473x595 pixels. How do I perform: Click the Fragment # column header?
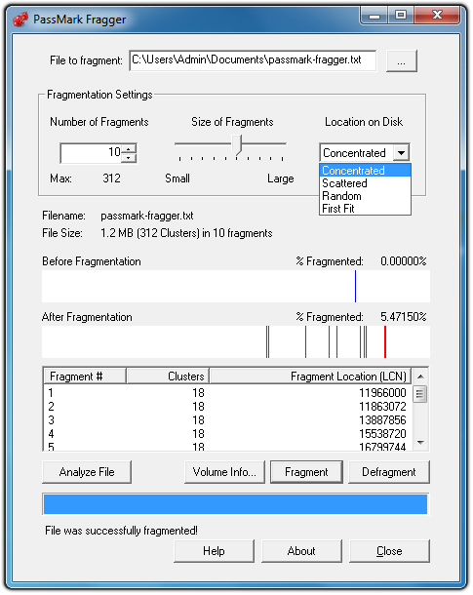pyautogui.click(x=85, y=377)
